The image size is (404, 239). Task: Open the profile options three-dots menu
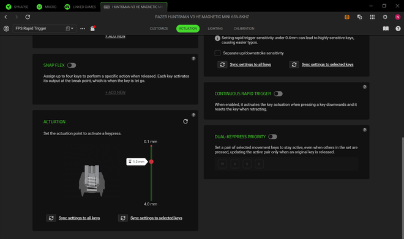[x=83, y=29]
